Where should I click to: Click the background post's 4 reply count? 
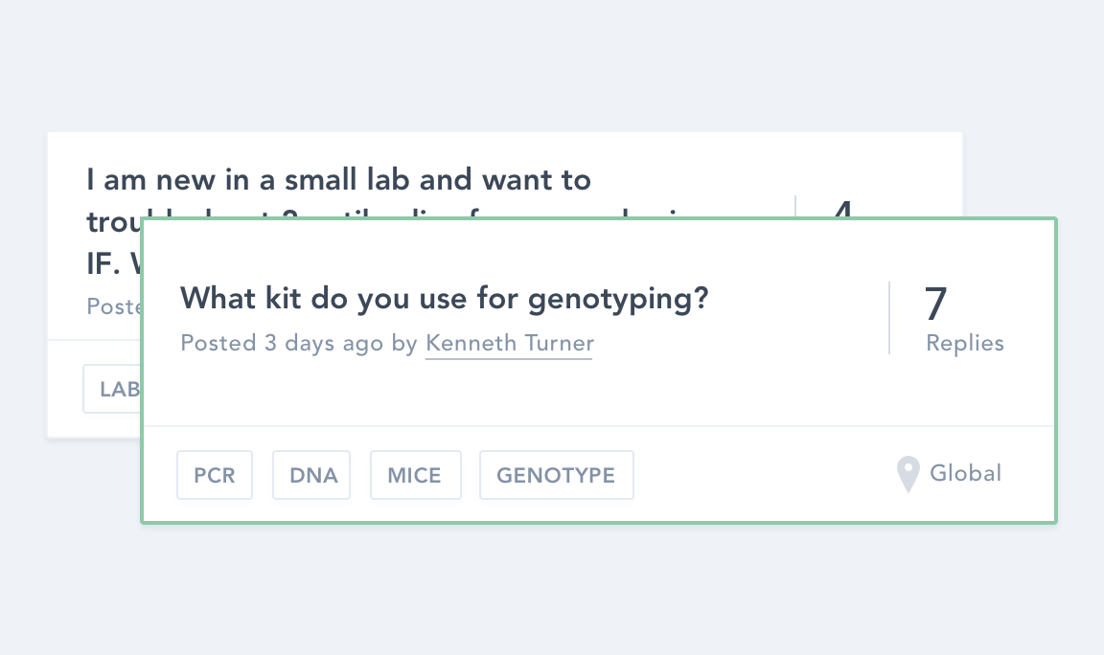[841, 207]
